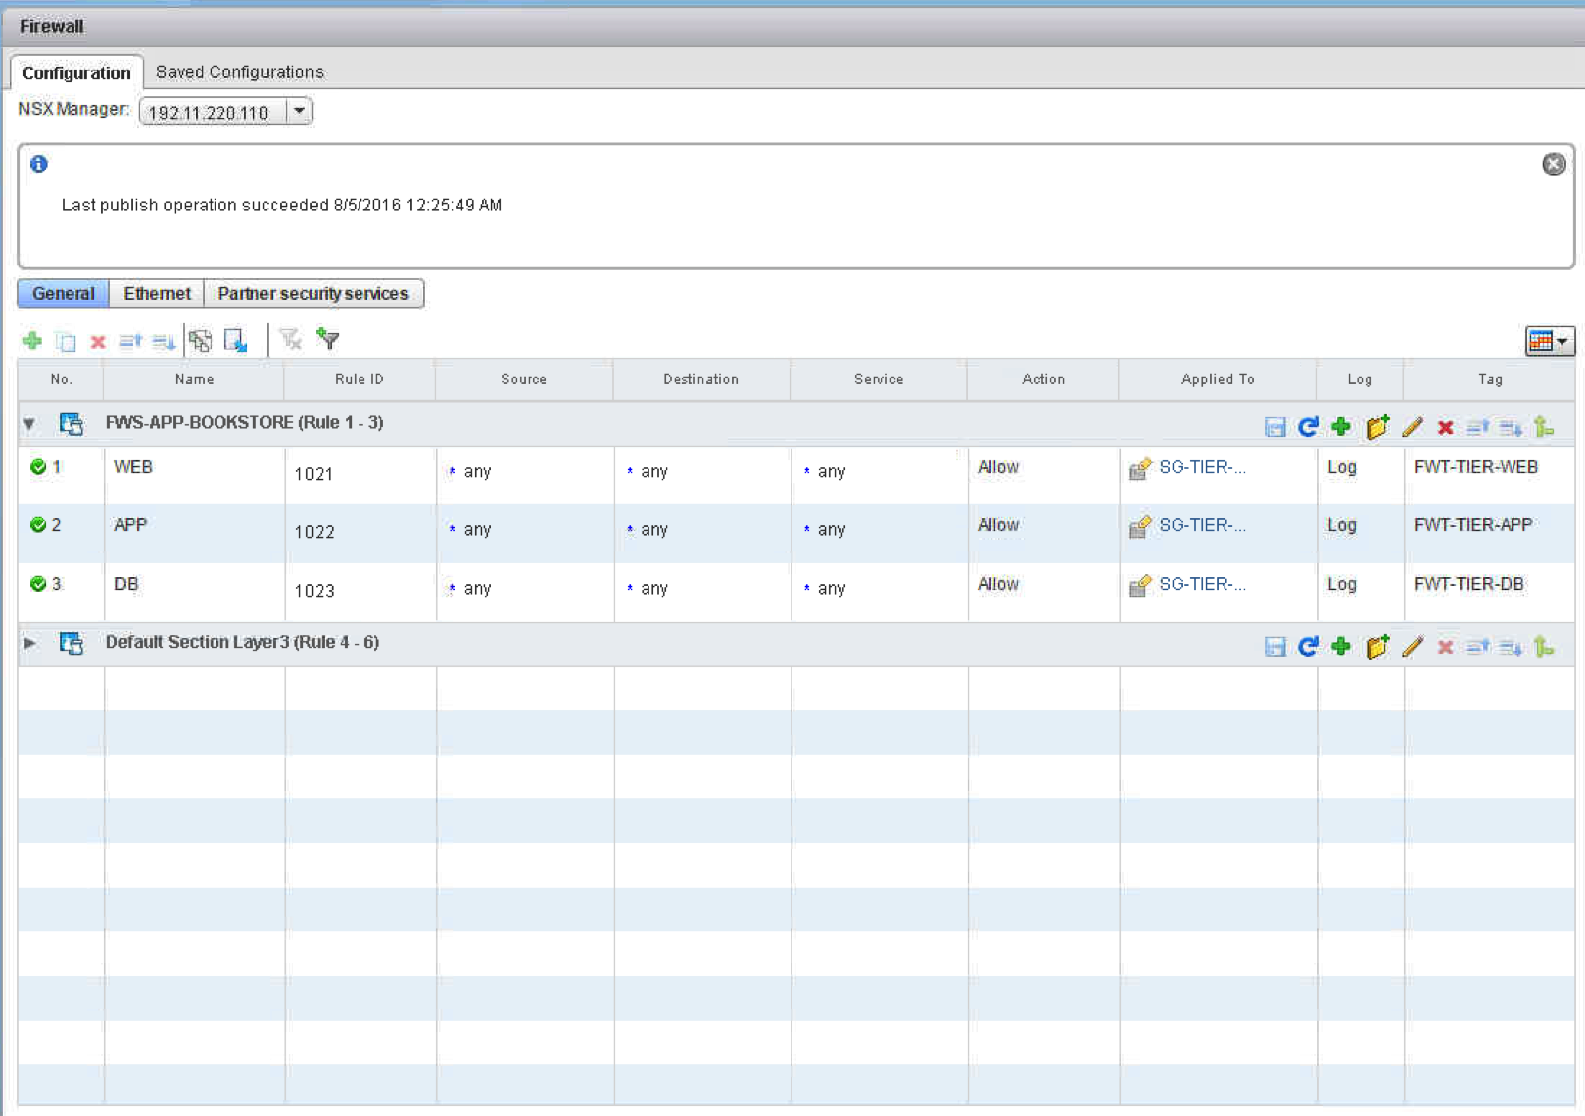Image resolution: width=1585 pixels, height=1116 pixels.
Task: Dismiss the publish info message
Action: pos(1553,164)
